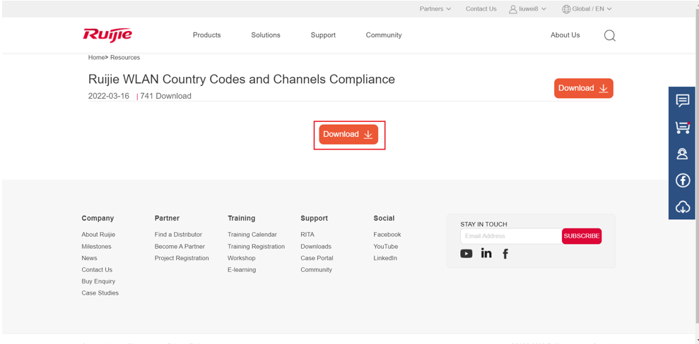This screenshot has width=699, height=344.
Task: Open Contact Us footer link
Action: [97, 270]
